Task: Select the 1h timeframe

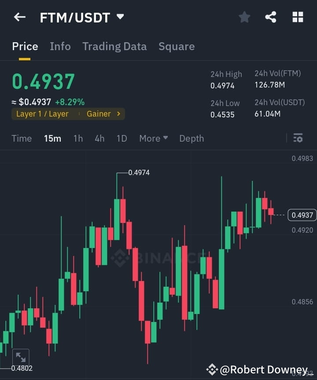Action: pos(78,138)
